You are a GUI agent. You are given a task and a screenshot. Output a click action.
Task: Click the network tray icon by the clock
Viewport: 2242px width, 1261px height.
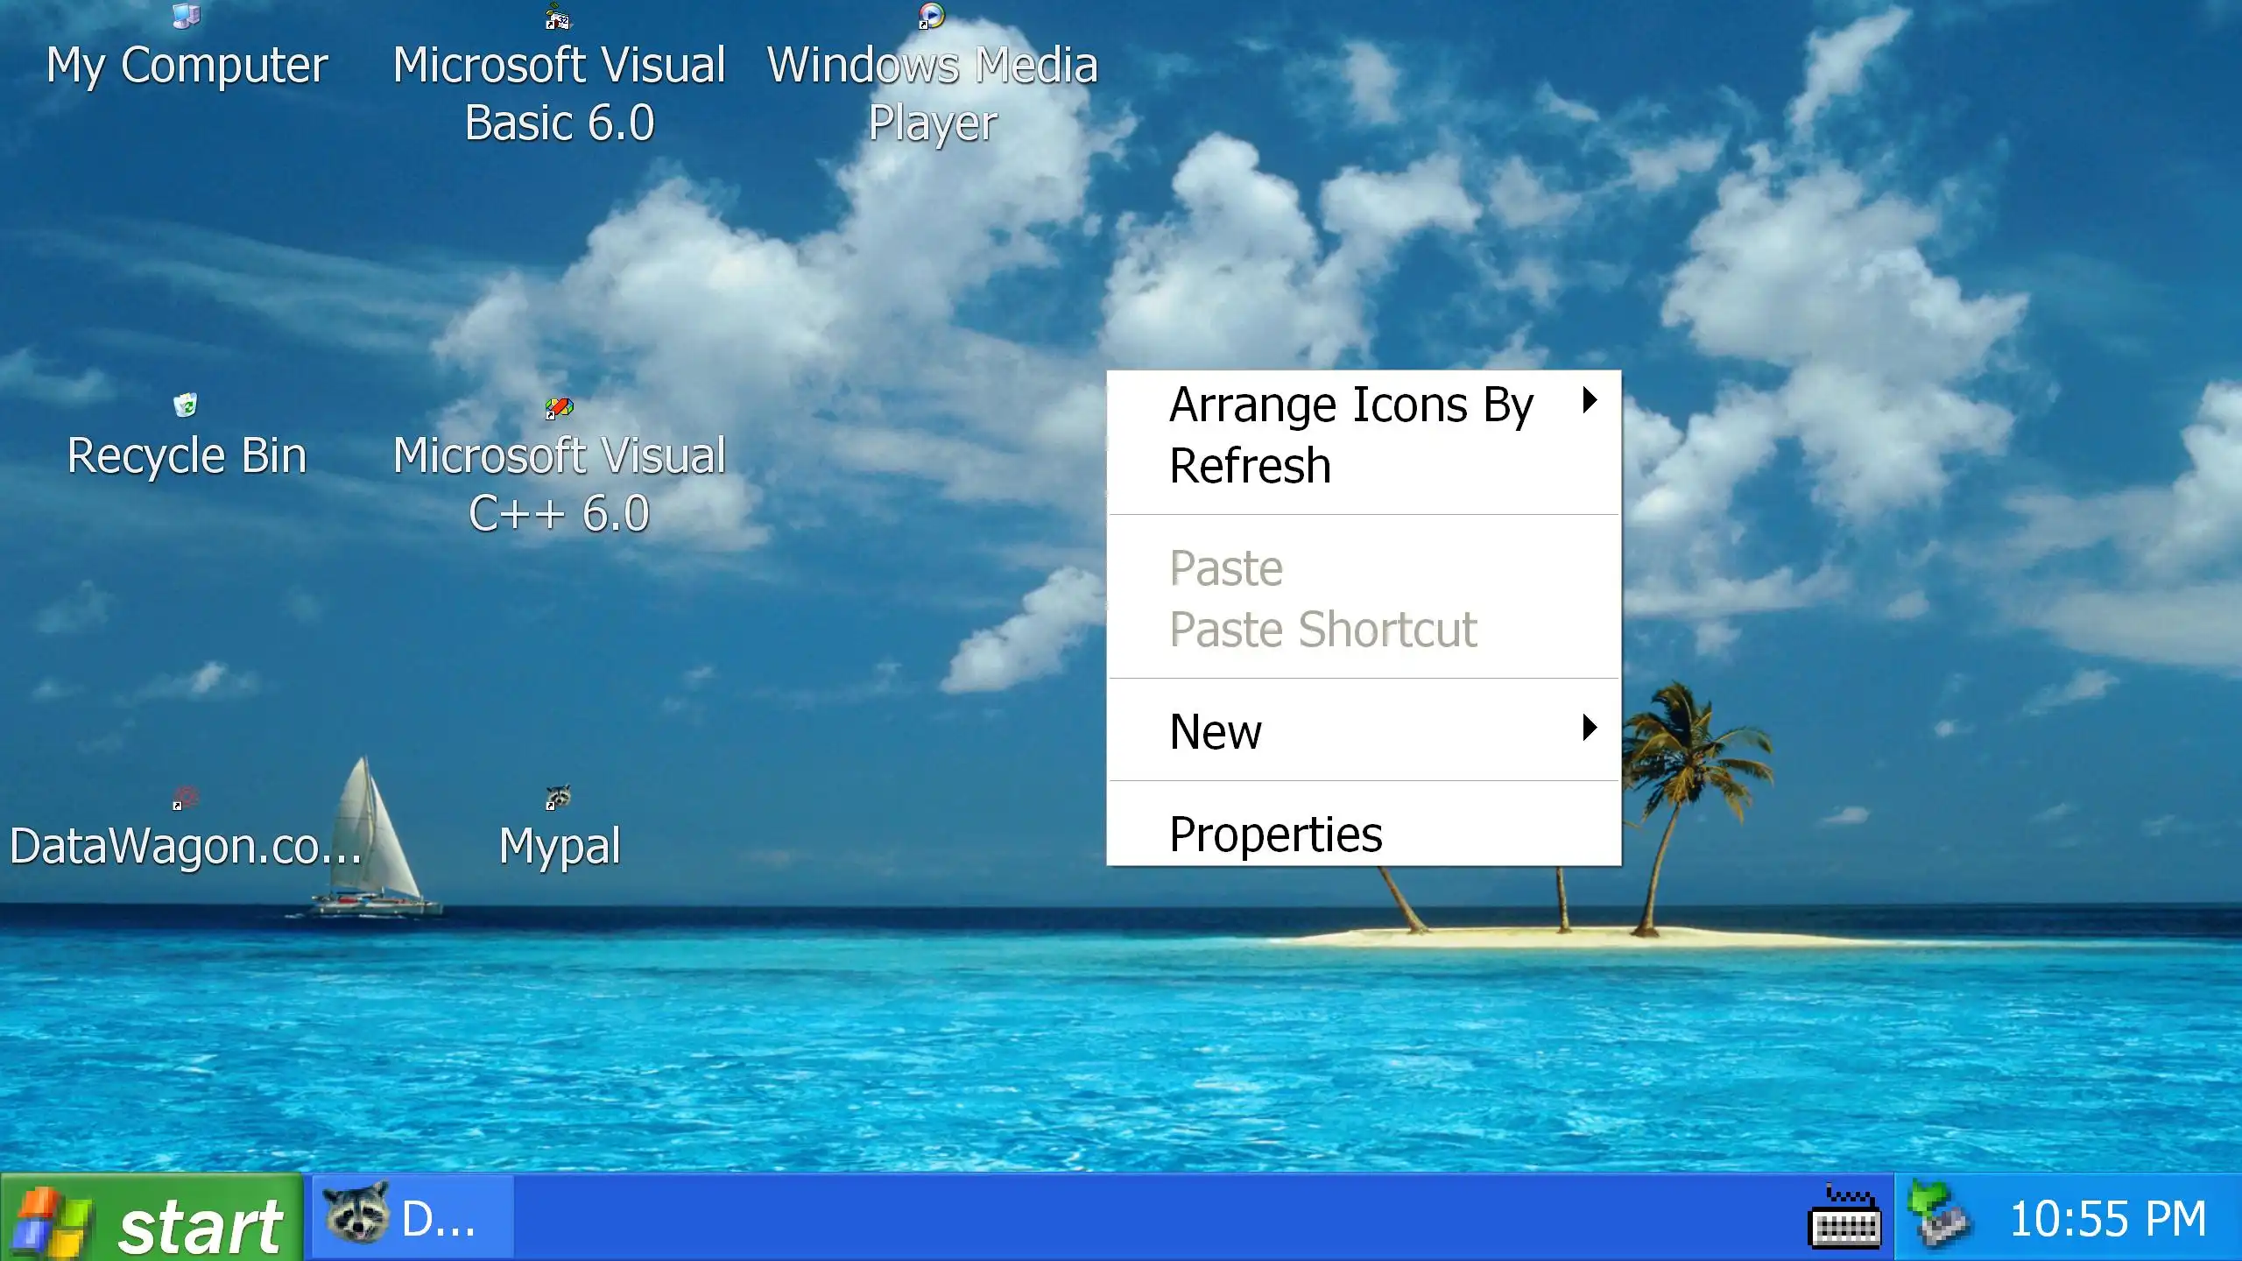pyautogui.click(x=1939, y=1215)
